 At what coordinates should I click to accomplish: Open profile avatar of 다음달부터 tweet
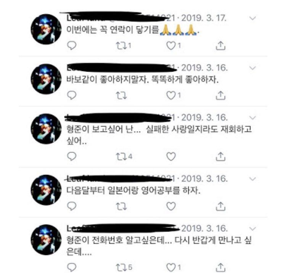click(x=46, y=190)
